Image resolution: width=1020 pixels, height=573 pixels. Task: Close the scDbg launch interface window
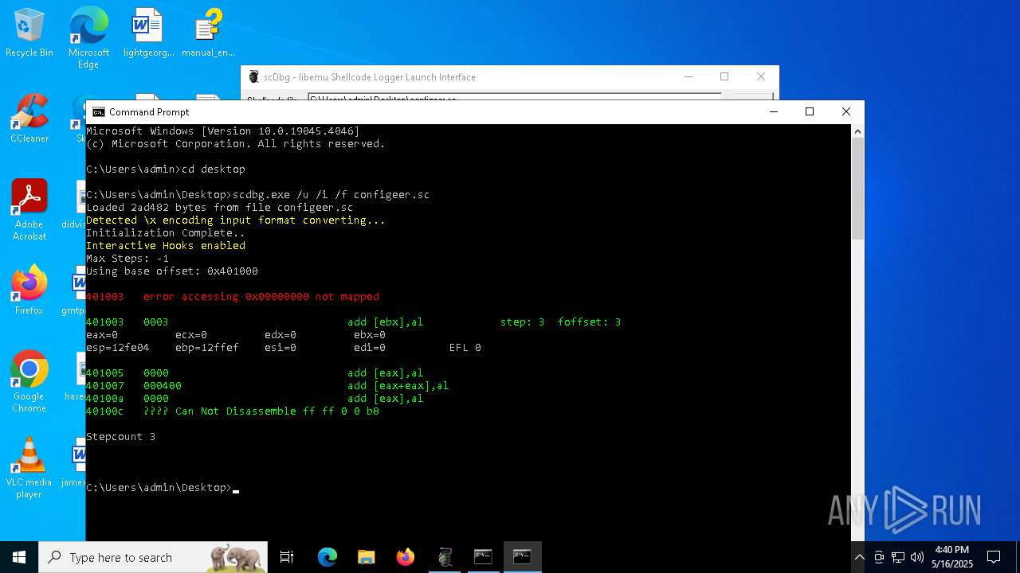[761, 77]
